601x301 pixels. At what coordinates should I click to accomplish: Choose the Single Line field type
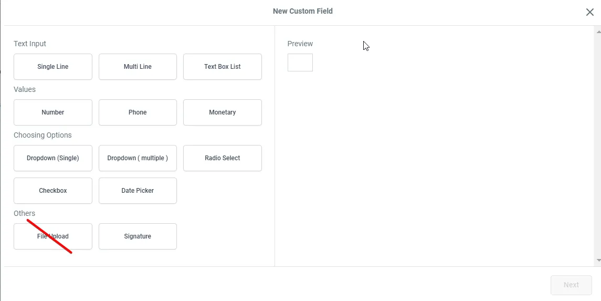coord(53,67)
